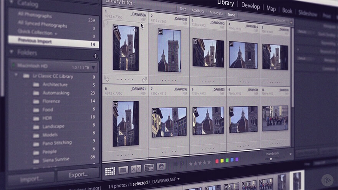Set one star rating in toolbar
The width and height of the screenshot is (338, 190).
point(191,164)
